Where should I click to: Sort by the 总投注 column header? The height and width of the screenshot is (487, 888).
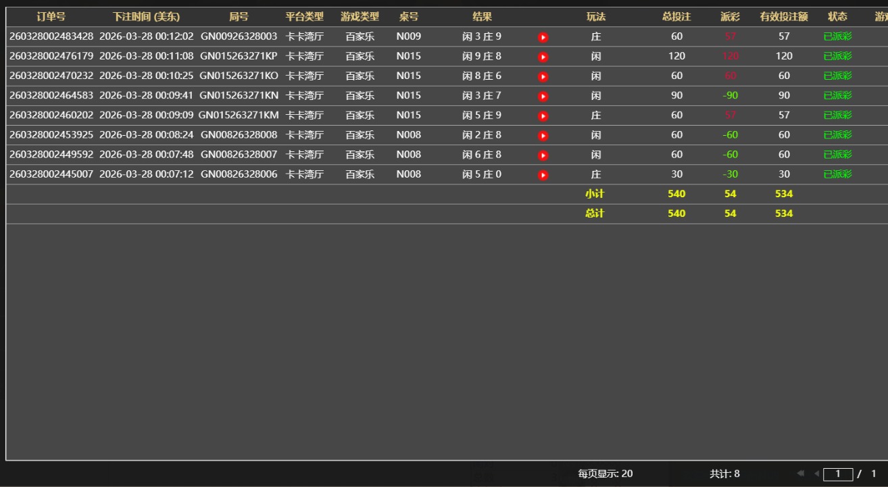tap(675, 16)
